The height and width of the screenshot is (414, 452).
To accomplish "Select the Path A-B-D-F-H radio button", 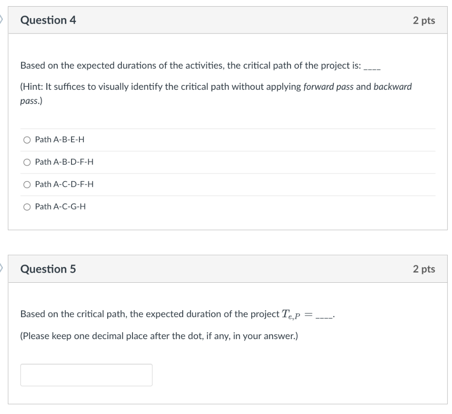I will [27, 162].
